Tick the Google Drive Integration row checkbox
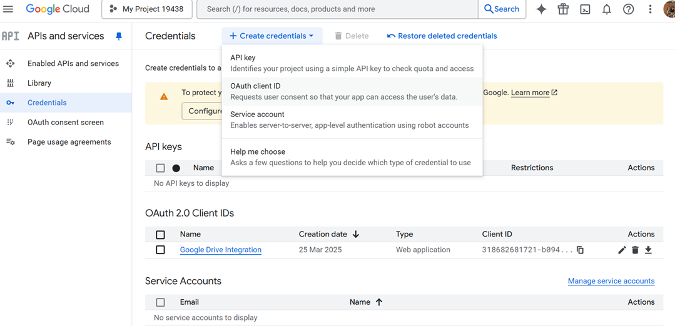The image size is (675, 326). 161,250
